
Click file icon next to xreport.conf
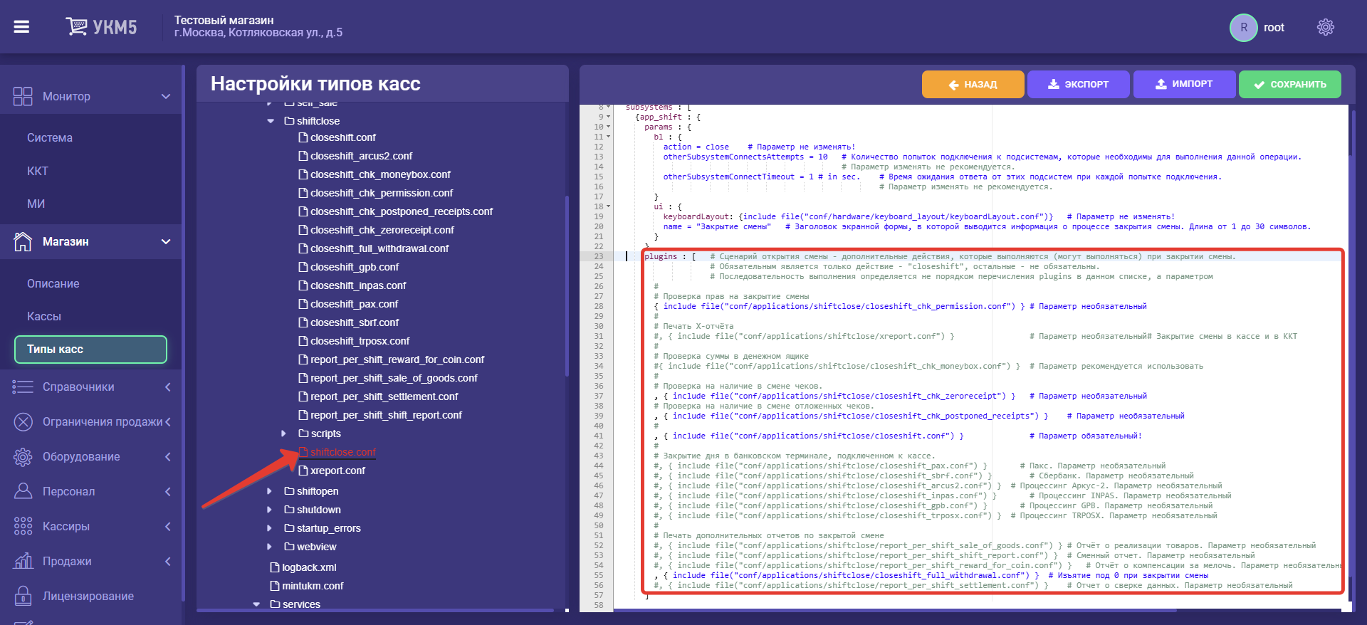(x=303, y=471)
